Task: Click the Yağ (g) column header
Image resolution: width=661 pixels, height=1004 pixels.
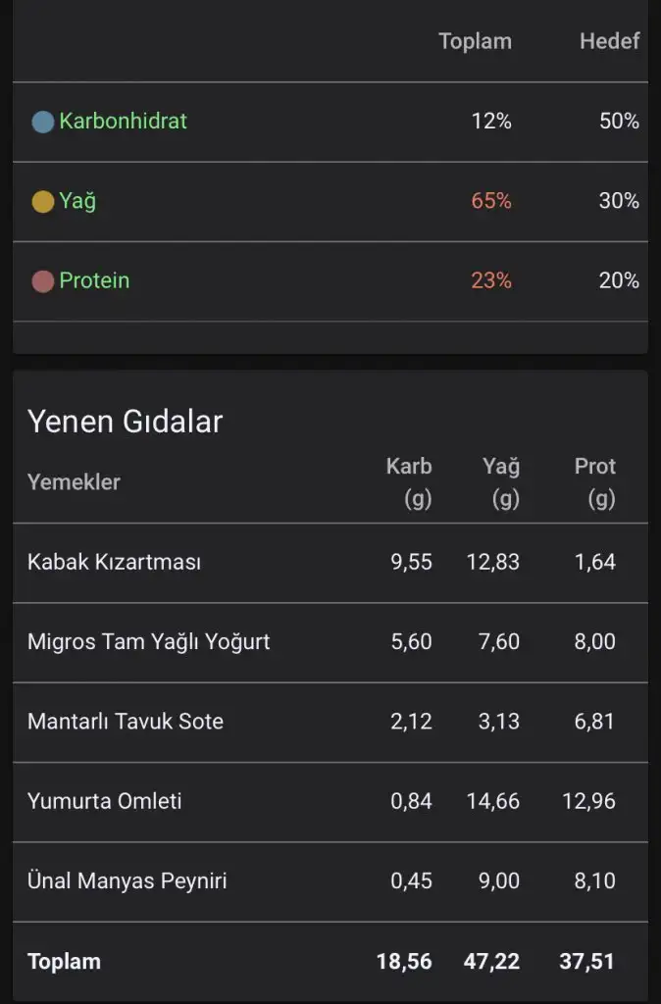Action: click(x=501, y=481)
